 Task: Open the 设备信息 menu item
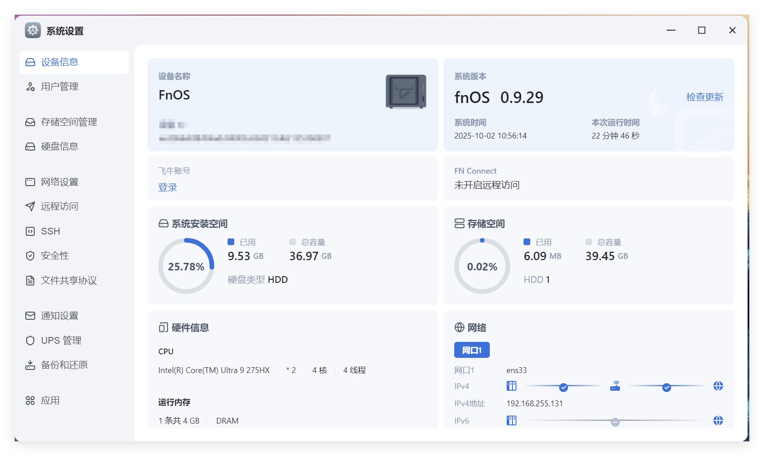coord(74,62)
